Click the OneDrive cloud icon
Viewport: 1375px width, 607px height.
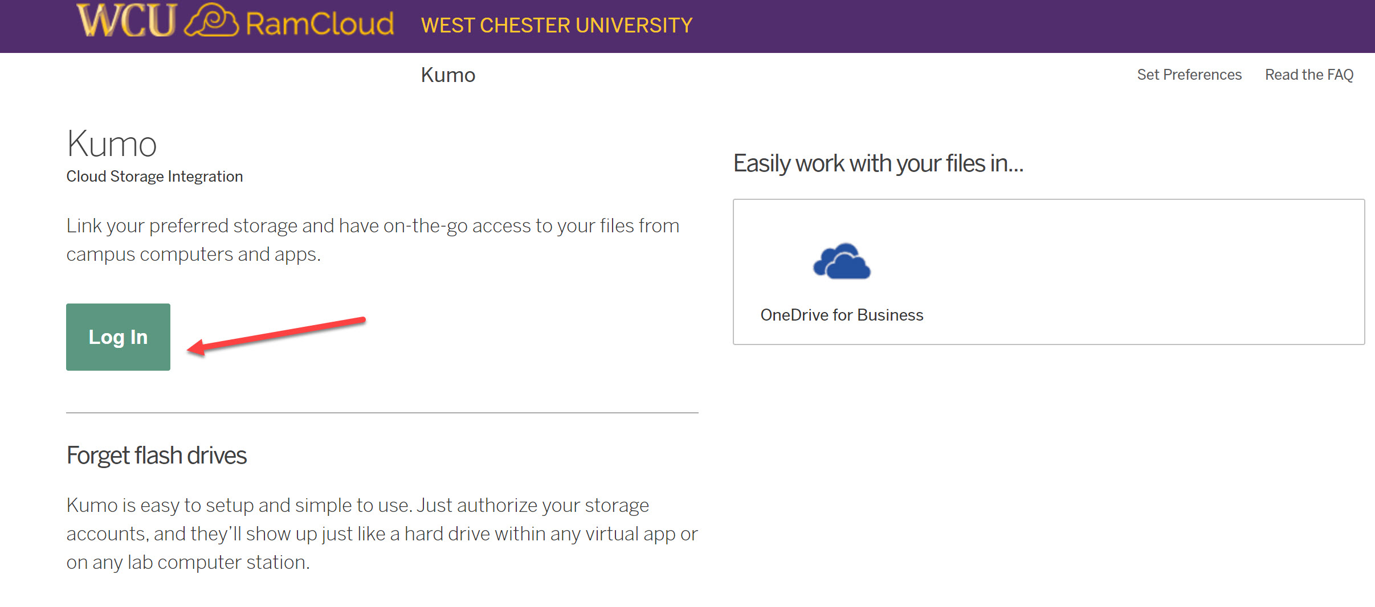pos(842,261)
